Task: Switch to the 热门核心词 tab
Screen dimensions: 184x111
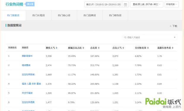Action: [x=64, y=15]
